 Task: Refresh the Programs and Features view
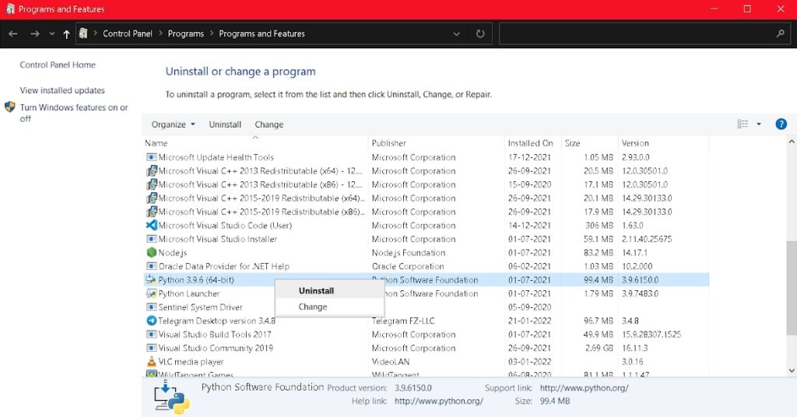point(479,34)
